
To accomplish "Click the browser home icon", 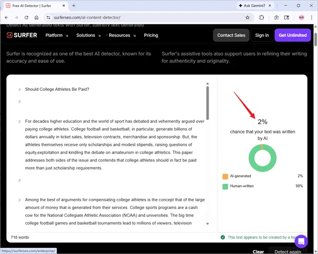I will pyautogui.click(x=36, y=17).
